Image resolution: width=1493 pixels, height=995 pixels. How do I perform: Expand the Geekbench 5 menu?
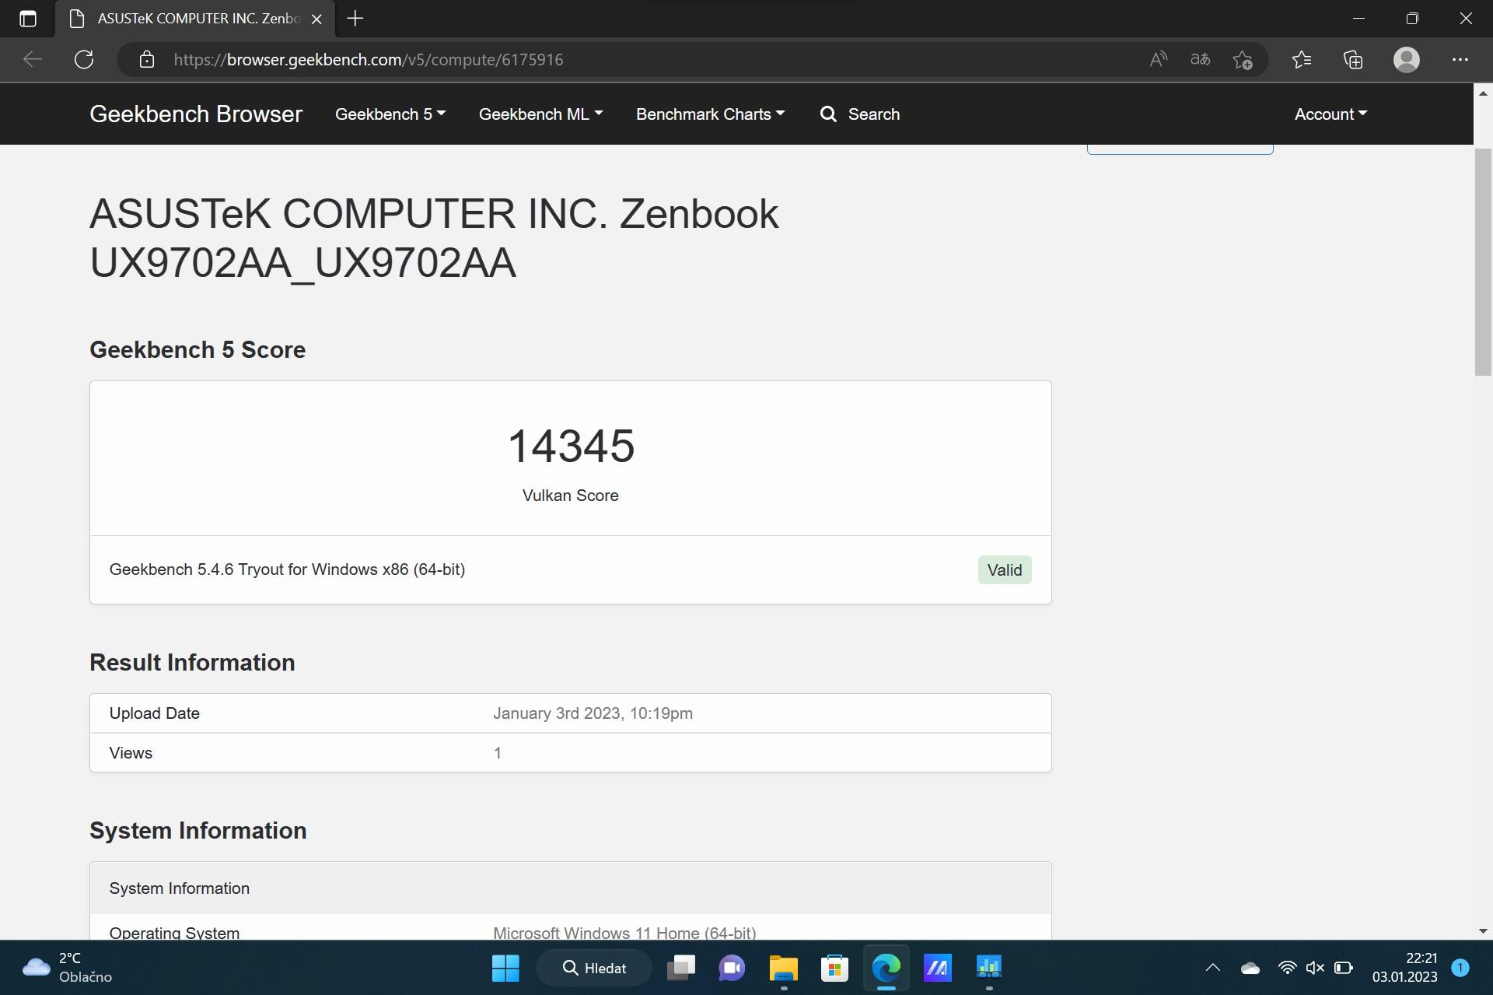tap(390, 114)
